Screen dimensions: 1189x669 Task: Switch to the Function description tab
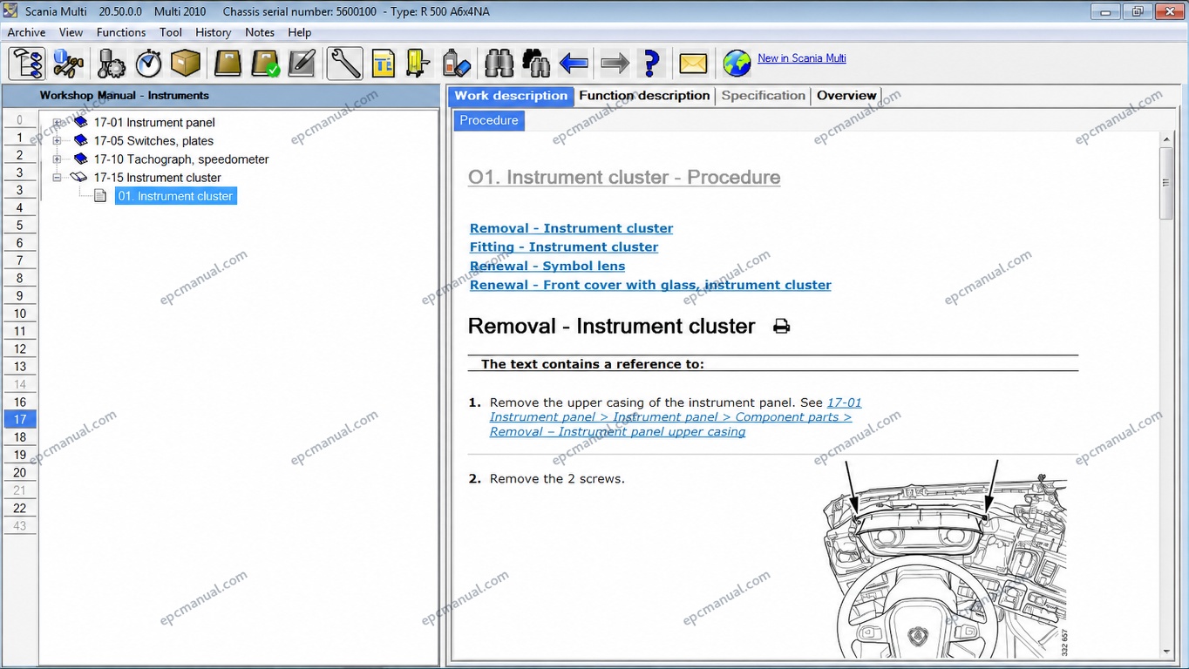click(644, 96)
